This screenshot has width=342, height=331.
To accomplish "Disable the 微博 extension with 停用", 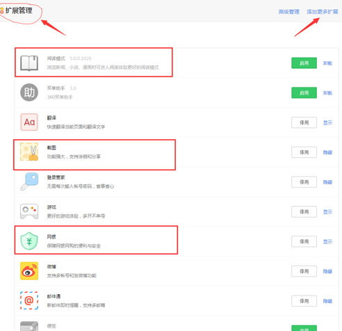I will point(304,271).
